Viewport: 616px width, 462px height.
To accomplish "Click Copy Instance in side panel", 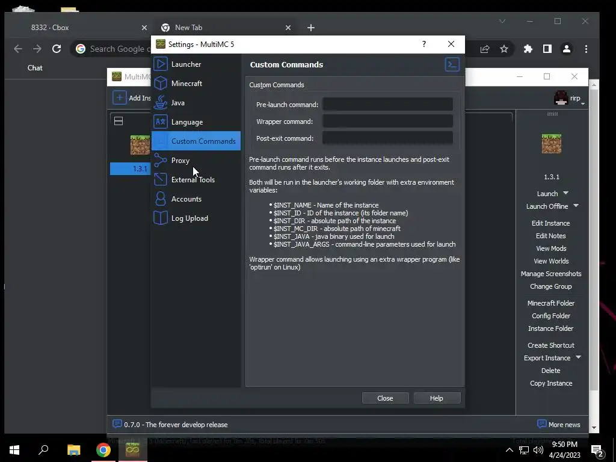I will point(551,383).
